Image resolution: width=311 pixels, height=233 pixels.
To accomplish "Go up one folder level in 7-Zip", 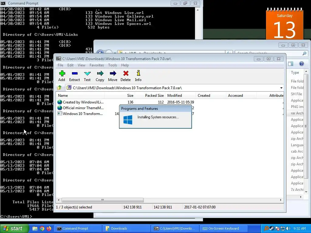I will tap(59, 88).
